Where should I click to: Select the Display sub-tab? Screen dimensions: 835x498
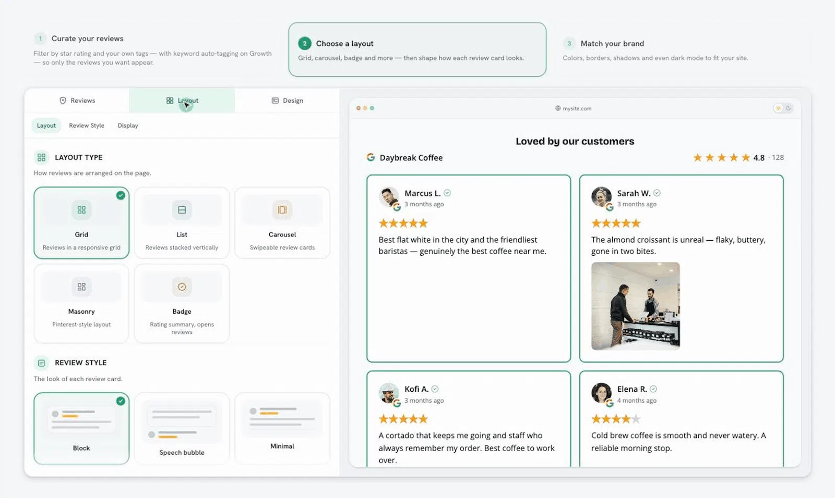coord(128,126)
